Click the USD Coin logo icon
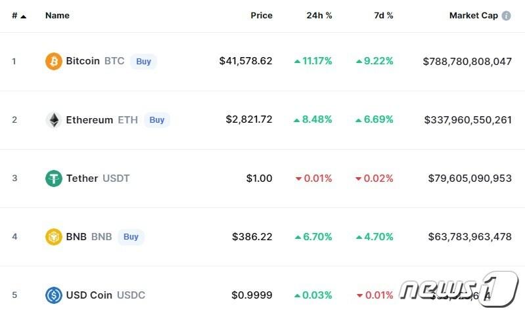The image size is (525, 315). coord(54,295)
